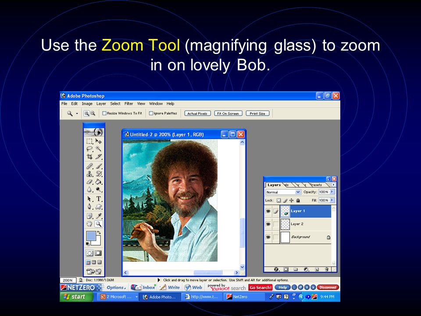Screen dimensions: 421x316
Task: Hide Layer 2 with eye icon
Action: pos(268,224)
